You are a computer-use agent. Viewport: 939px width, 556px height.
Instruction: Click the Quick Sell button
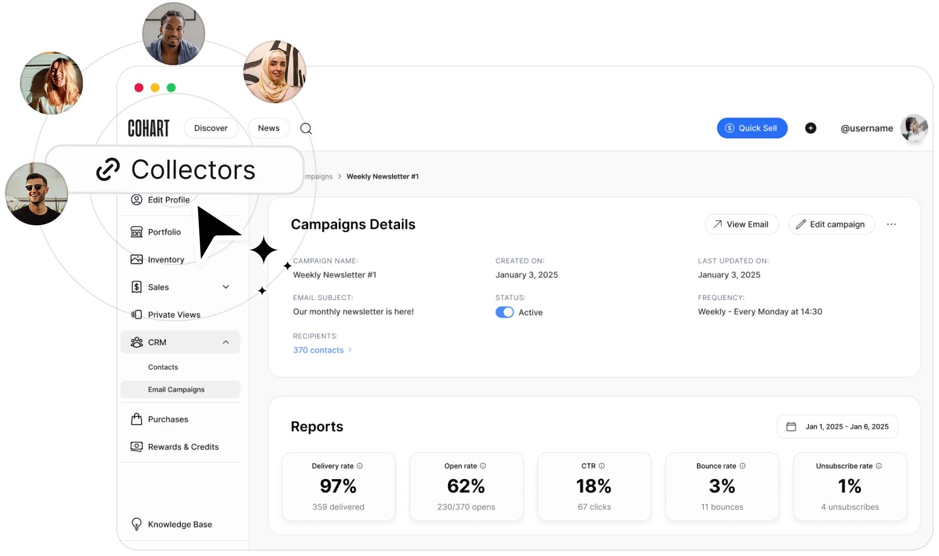click(x=752, y=128)
